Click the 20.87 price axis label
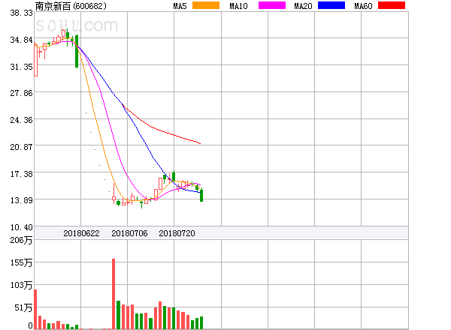This screenshot has width=451, height=330. tap(21, 147)
